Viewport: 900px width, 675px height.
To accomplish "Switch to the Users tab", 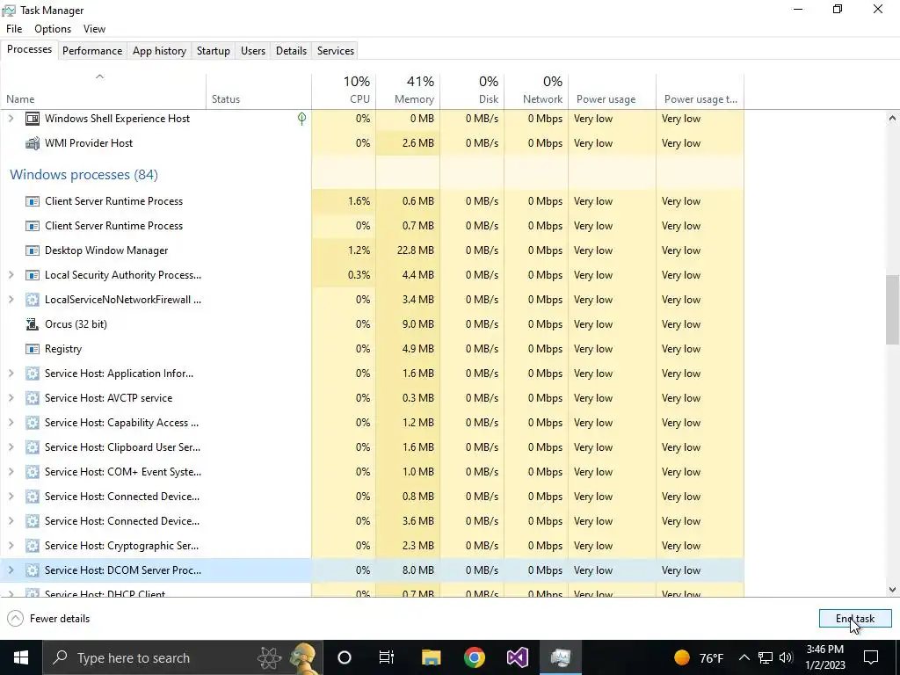I will tap(253, 51).
